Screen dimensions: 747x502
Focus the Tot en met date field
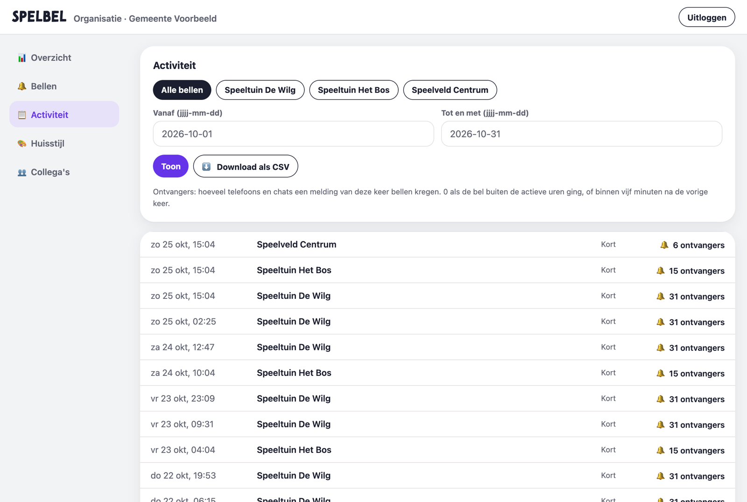tap(581, 134)
